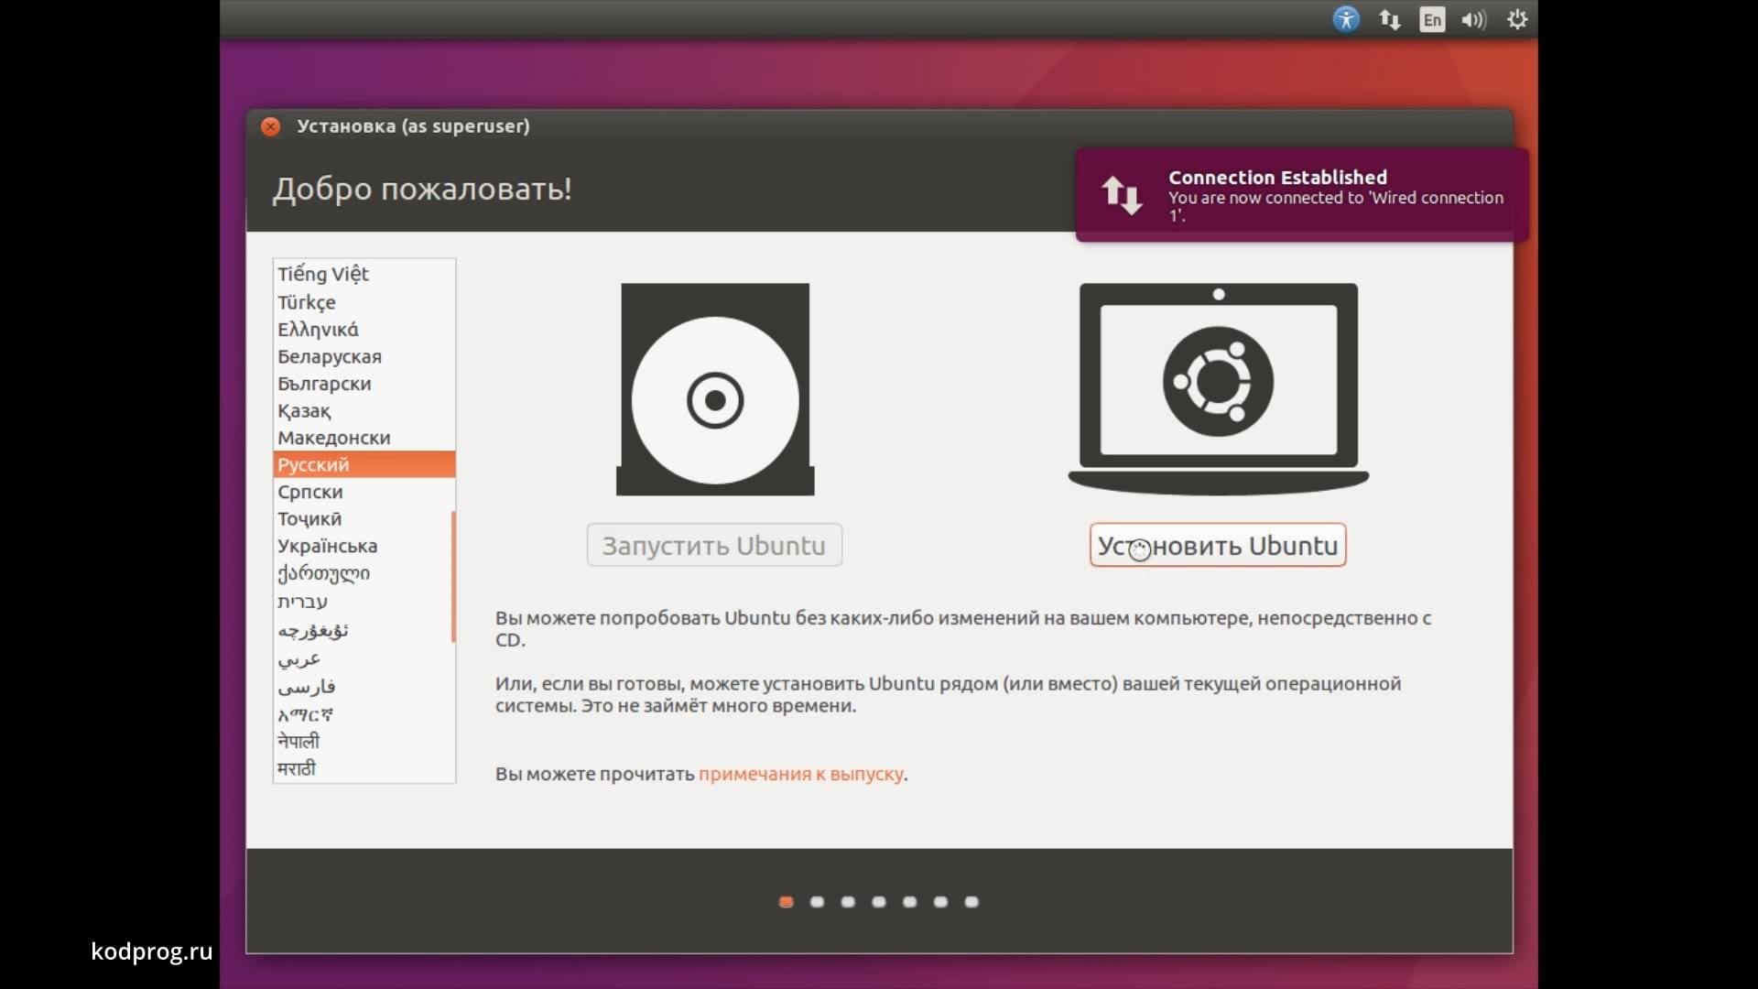Select Ελληνικά in the language list
The height and width of the screenshot is (989, 1758).
364,330
